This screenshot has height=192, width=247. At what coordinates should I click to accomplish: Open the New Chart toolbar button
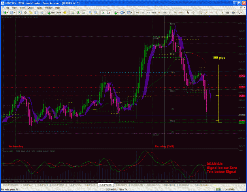5,13
